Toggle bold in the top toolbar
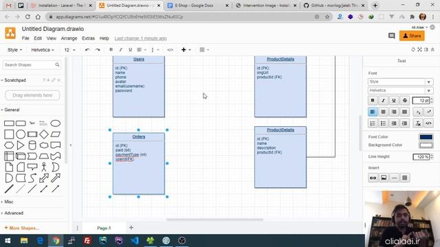This screenshot has width=440, height=247. click(x=111, y=49)
